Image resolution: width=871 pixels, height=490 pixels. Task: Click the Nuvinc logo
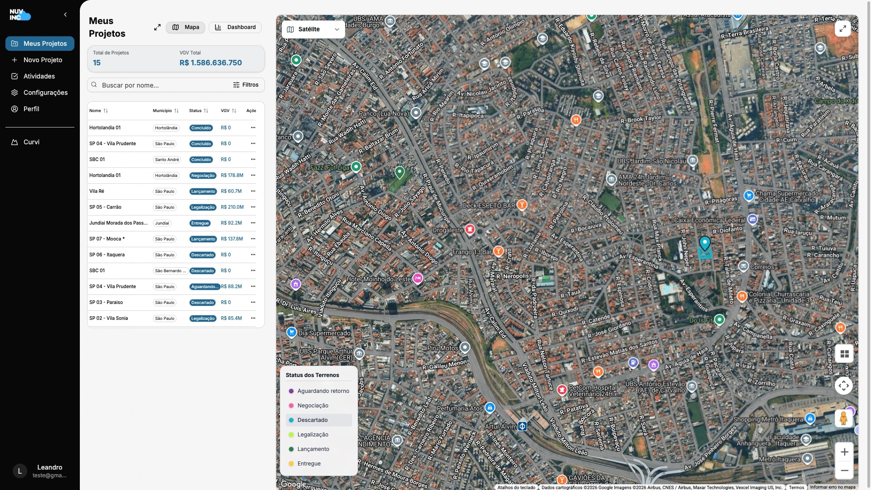pos(20,15)
